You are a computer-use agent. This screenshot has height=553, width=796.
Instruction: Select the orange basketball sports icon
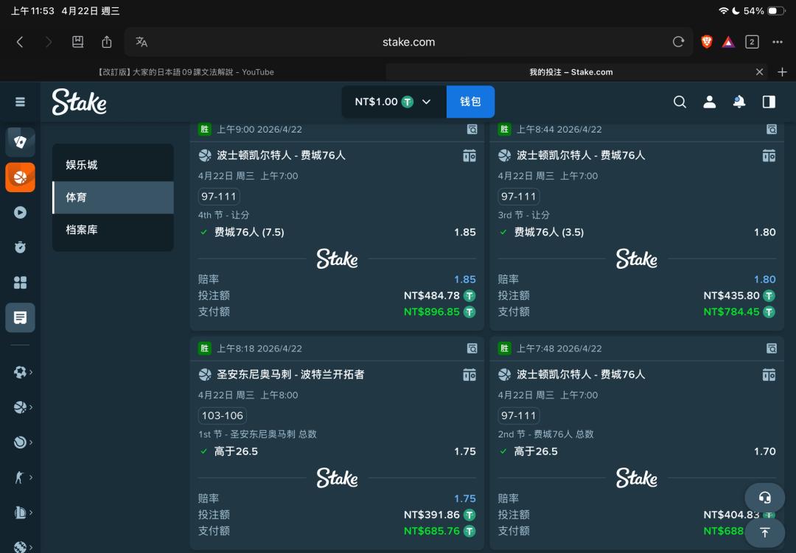coord(20,177)
